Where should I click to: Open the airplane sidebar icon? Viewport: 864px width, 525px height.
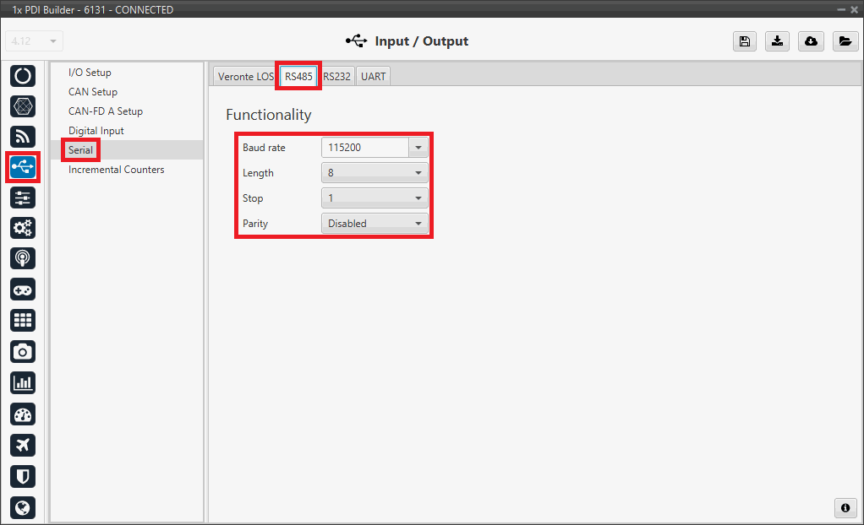23,445
